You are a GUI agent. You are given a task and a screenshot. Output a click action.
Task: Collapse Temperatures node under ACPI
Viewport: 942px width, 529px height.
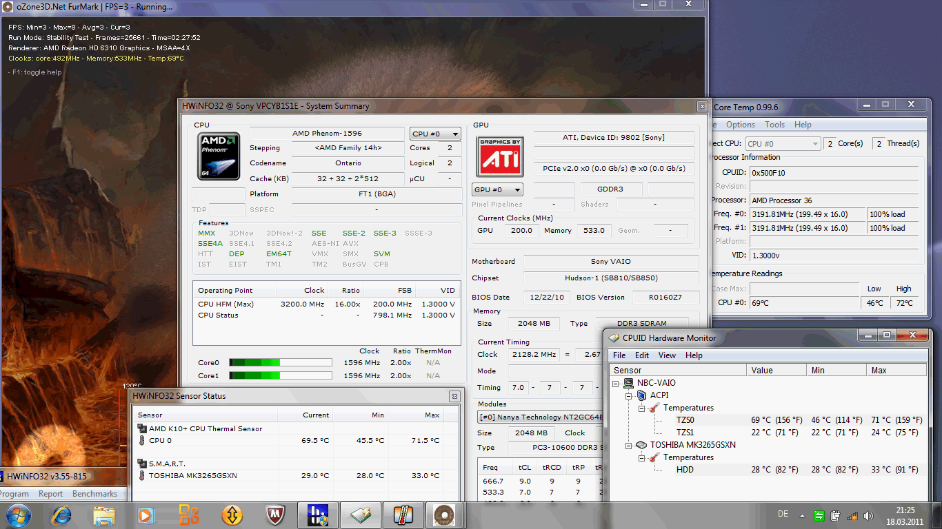(x=642, y=408)
